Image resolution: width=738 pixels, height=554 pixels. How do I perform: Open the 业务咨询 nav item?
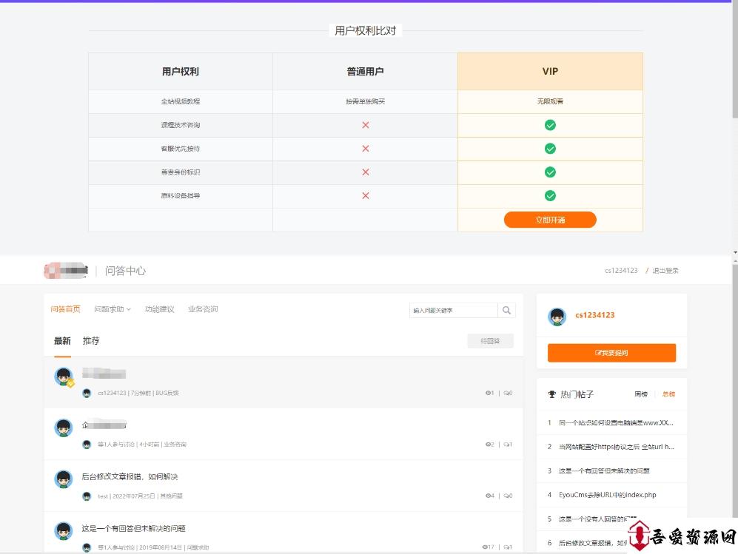(x=202, y=309)
